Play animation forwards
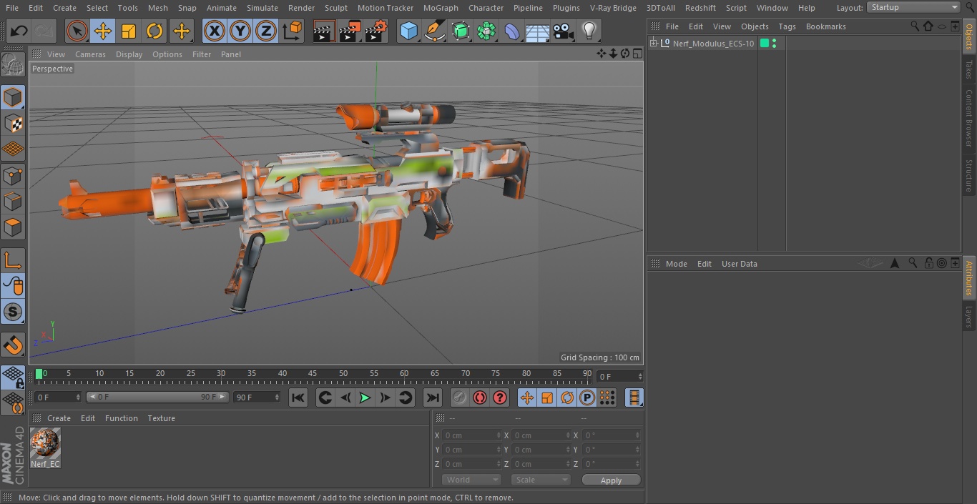The height and width of the screenshot is (504, 977). [365, 397]
